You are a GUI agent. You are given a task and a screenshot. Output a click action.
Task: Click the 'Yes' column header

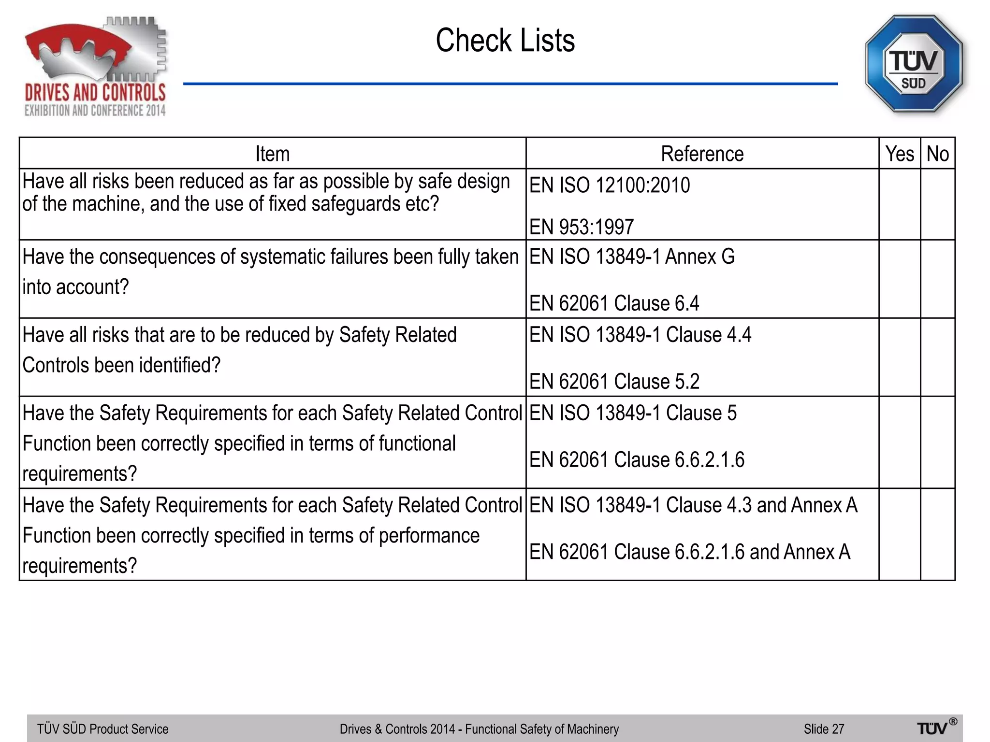900,154
